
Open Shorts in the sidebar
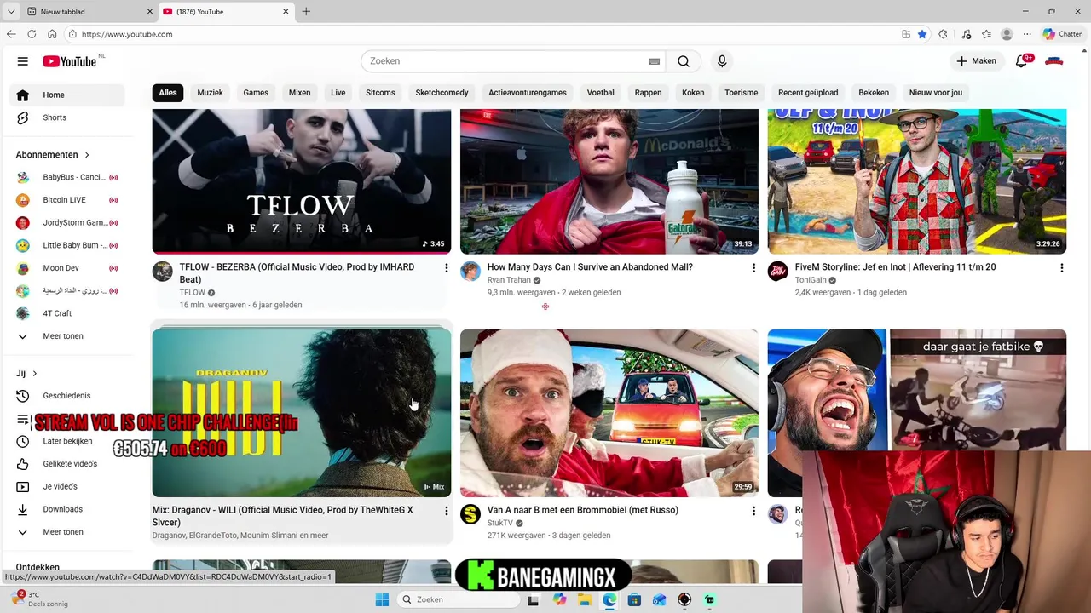pos(67,117)
